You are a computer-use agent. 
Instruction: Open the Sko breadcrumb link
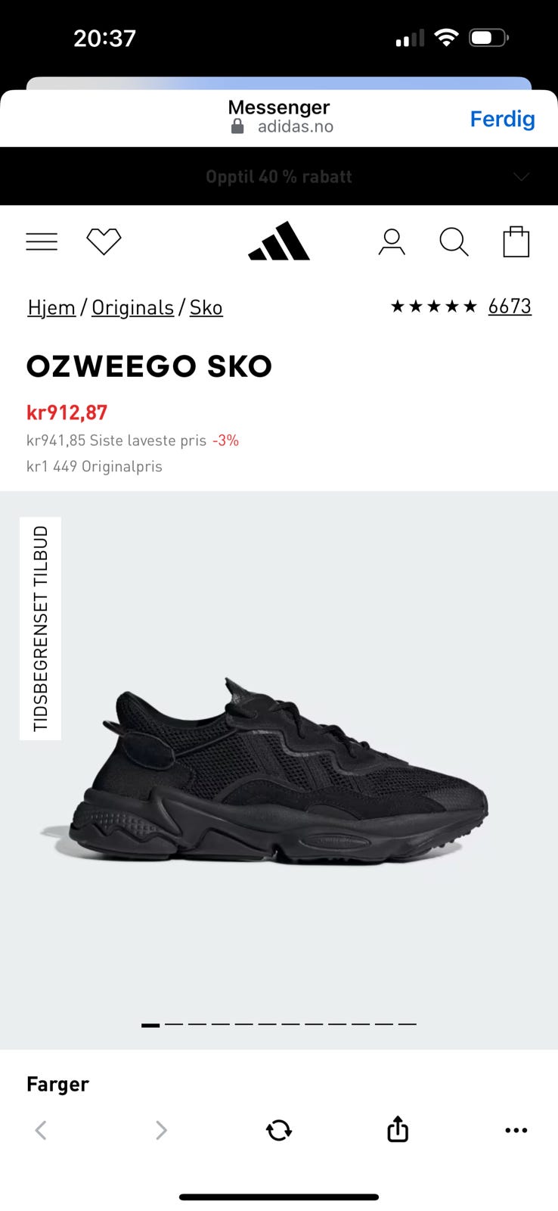tap(206, 307)
